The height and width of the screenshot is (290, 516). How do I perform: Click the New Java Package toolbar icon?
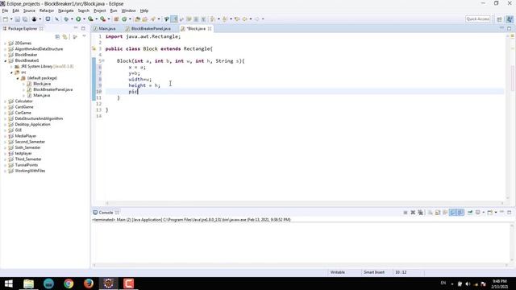[116, 19]
